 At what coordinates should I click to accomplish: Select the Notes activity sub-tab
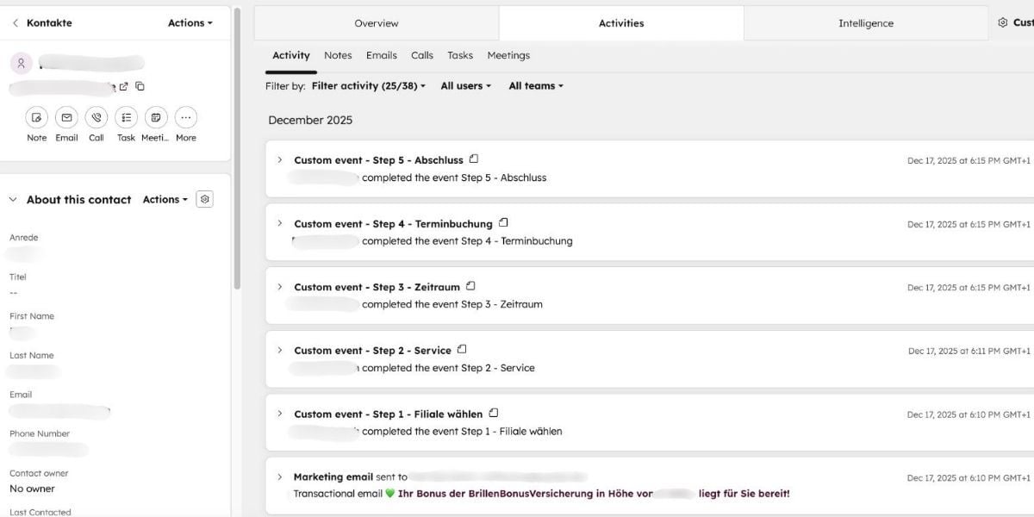(338, 55)
